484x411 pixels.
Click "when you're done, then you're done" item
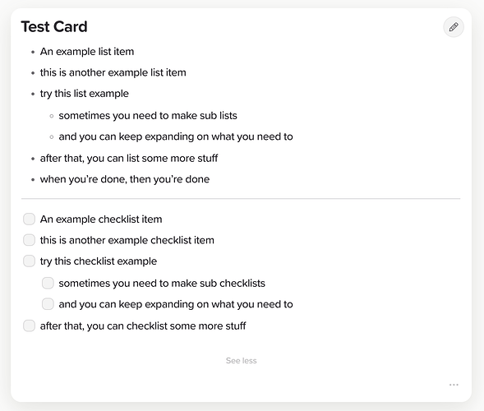(x=125, y=179)
